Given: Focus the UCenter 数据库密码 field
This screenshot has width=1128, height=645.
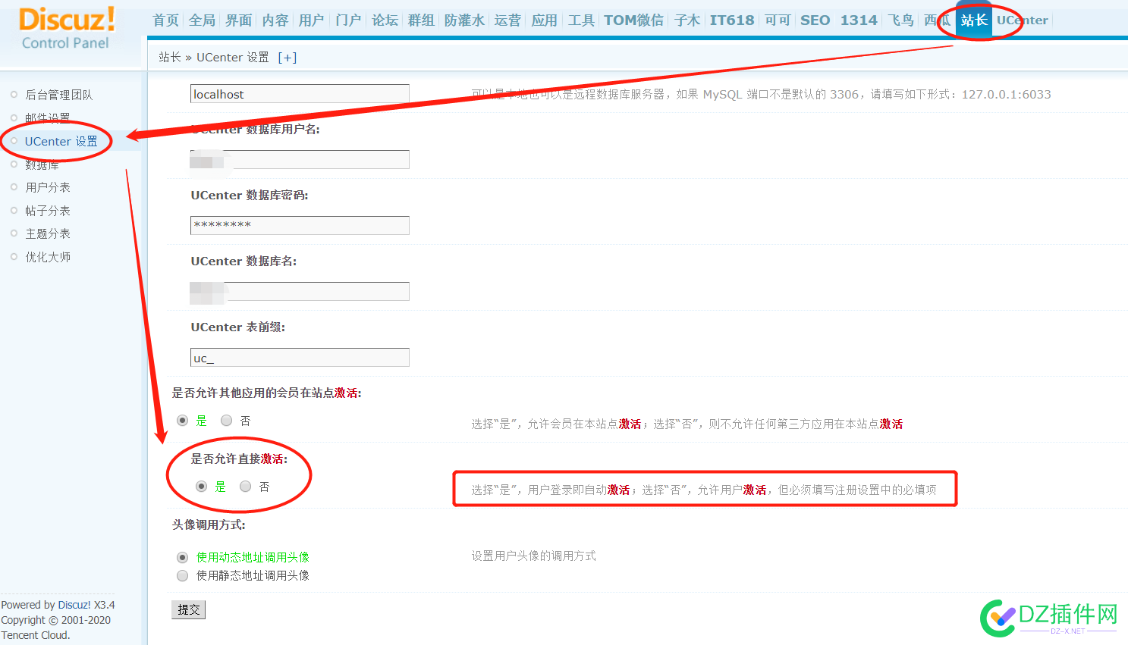Looking at the screenshot, I should coord(300,225).
